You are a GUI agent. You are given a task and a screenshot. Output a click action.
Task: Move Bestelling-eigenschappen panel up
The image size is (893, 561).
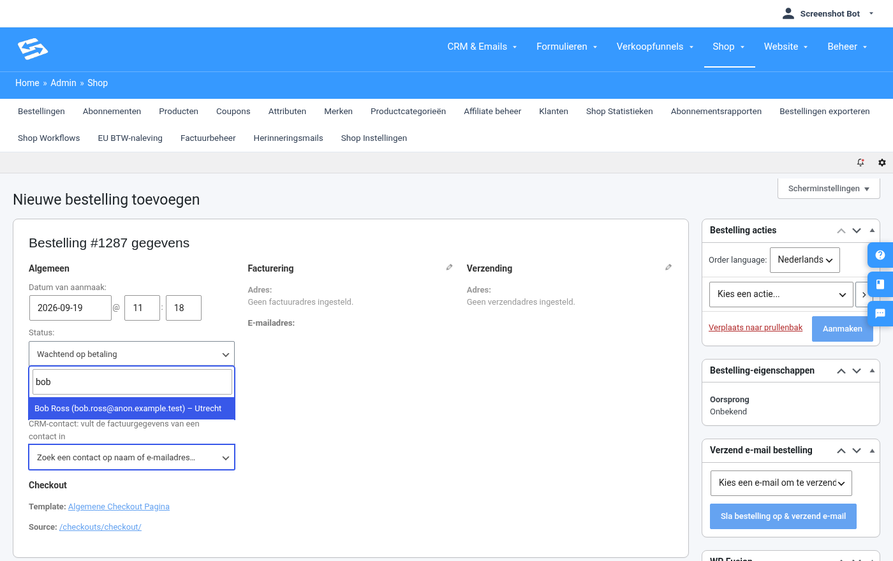pyautogui.click(x=841, y=371)
